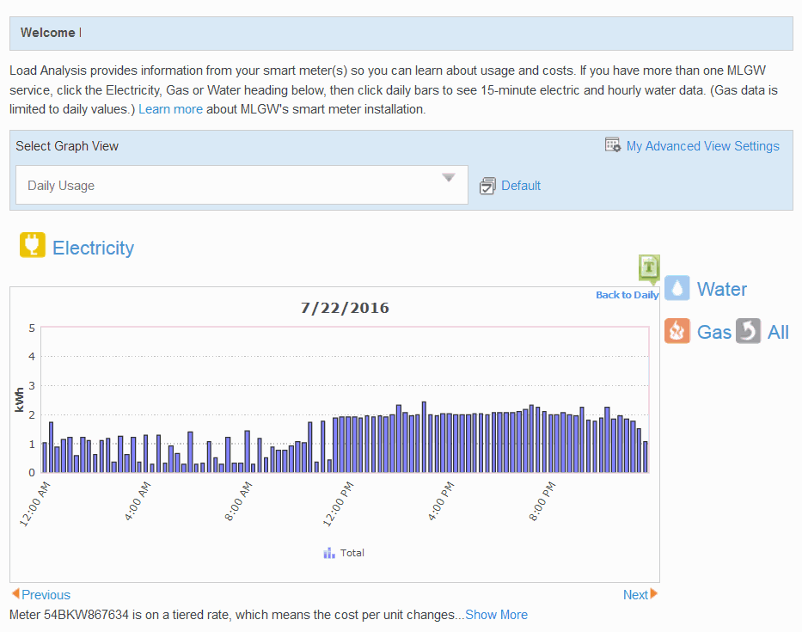Expand tiered rate info with Show More
Viewport: 802px width, 632px height.
pos(496,615)
